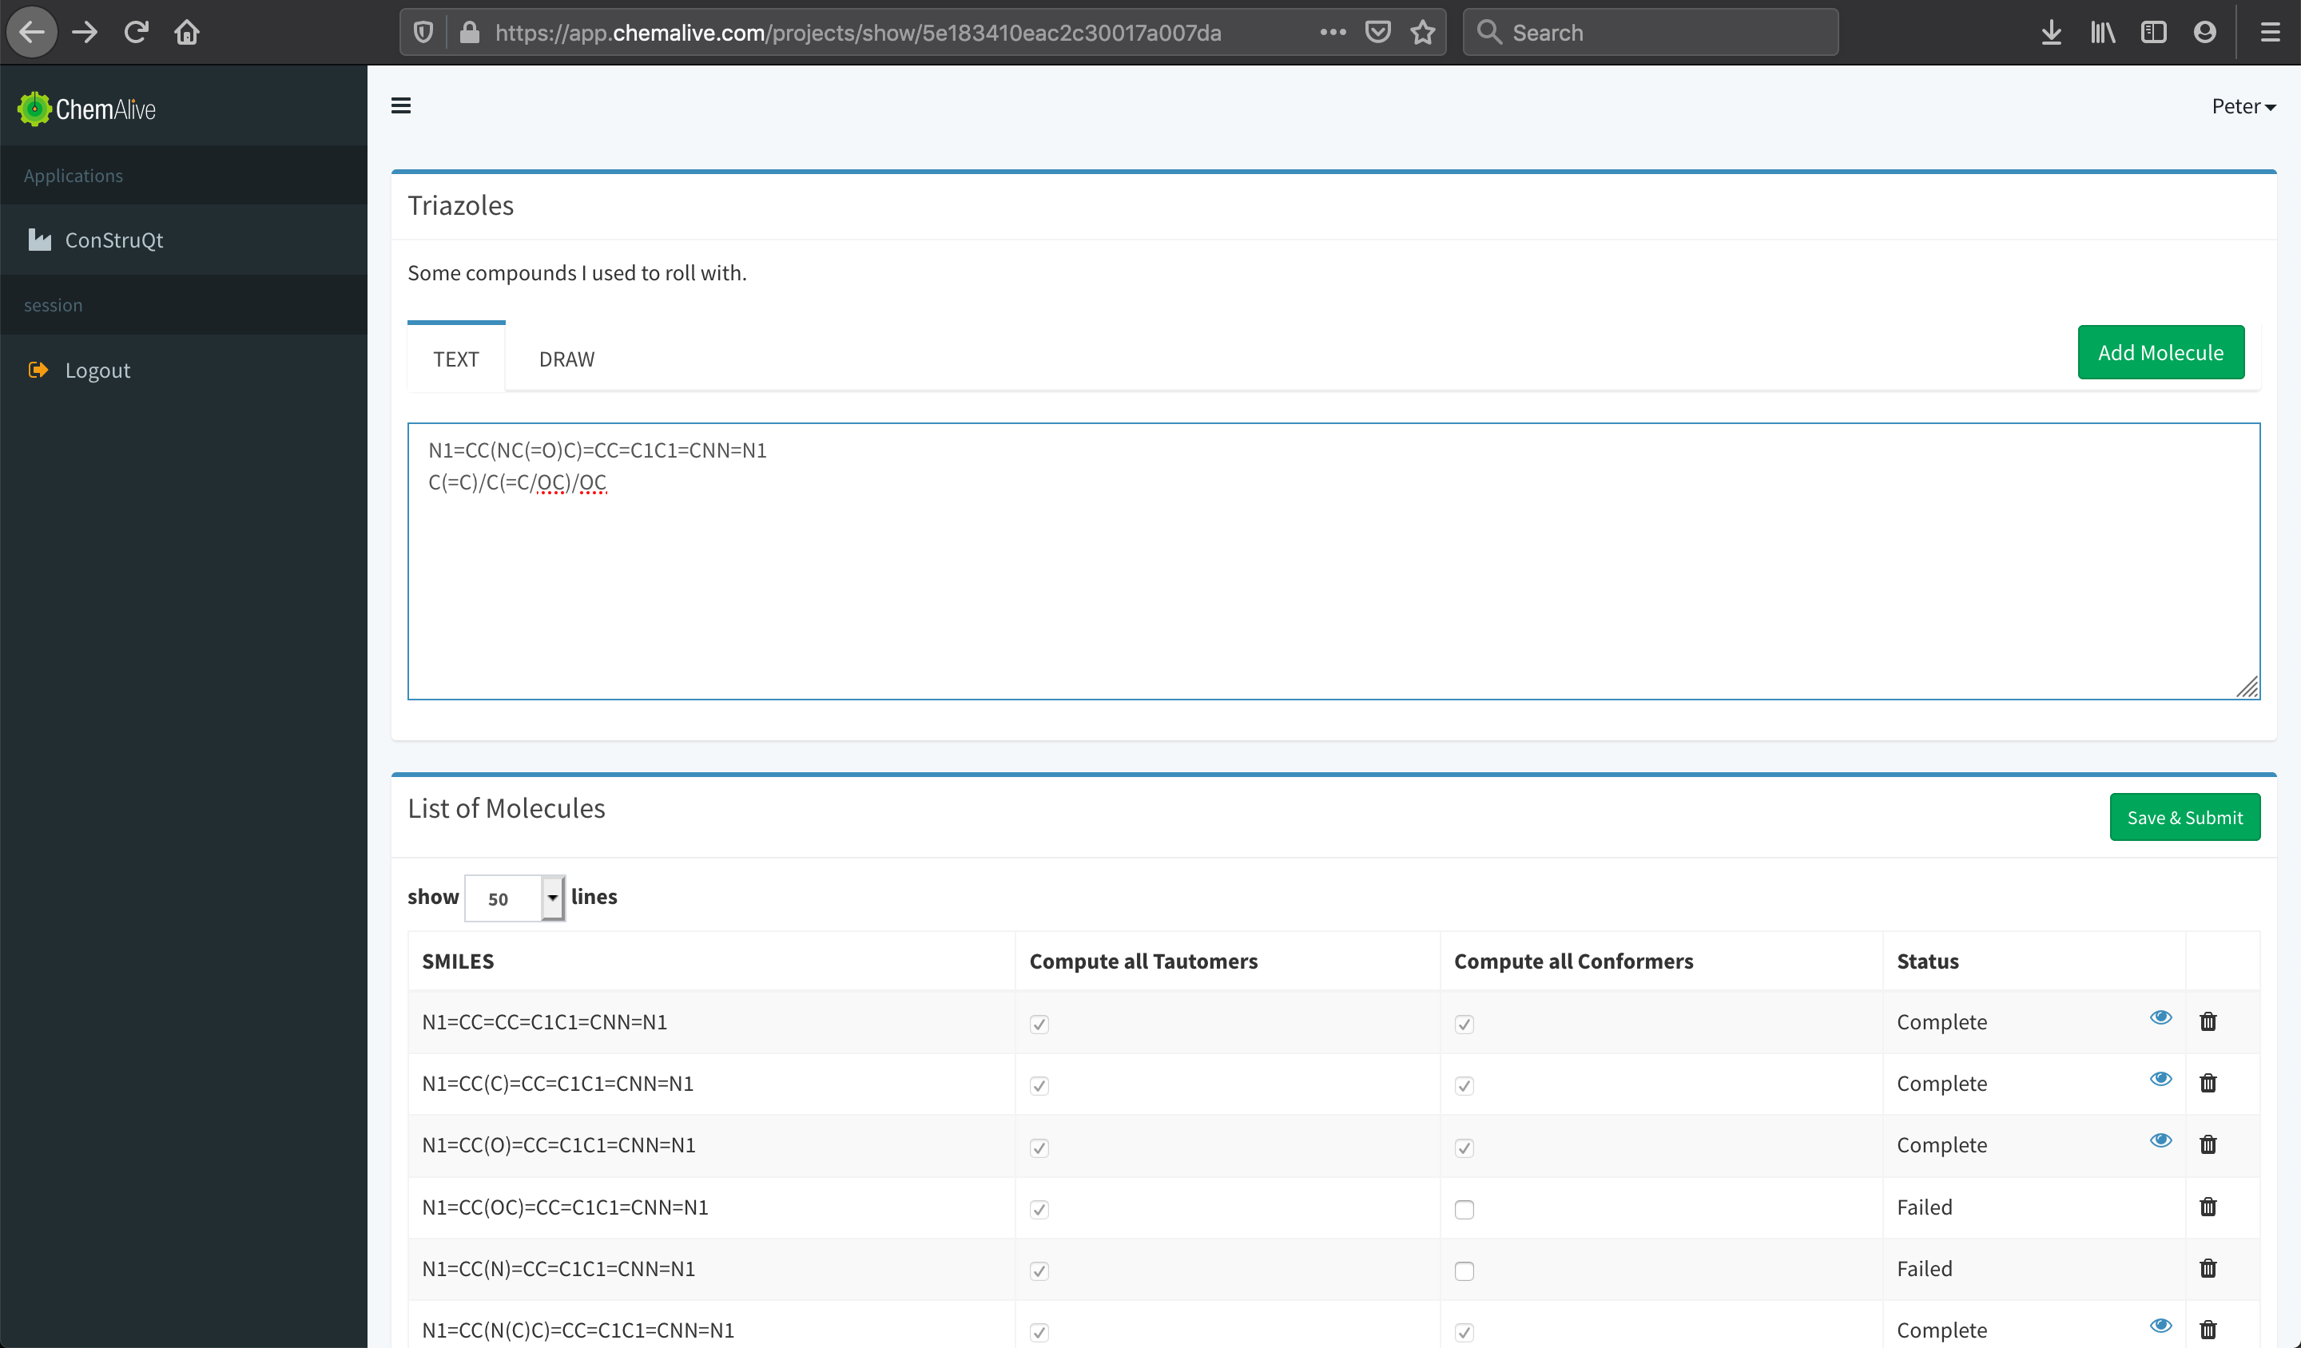Image resolution: width=2301 pixels, height=1348 pixels.
Task: Reload the page with the refresh icon
Action: [x=136, y=33]
